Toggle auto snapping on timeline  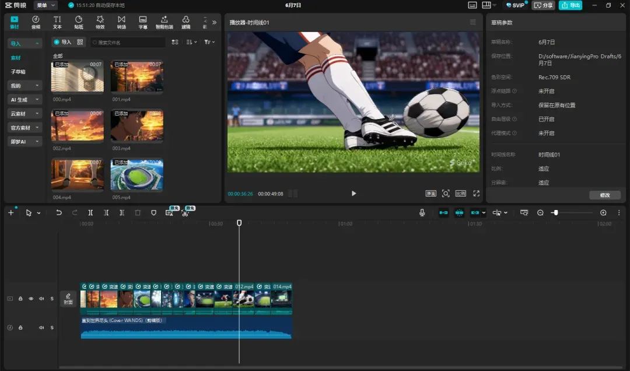459,213
